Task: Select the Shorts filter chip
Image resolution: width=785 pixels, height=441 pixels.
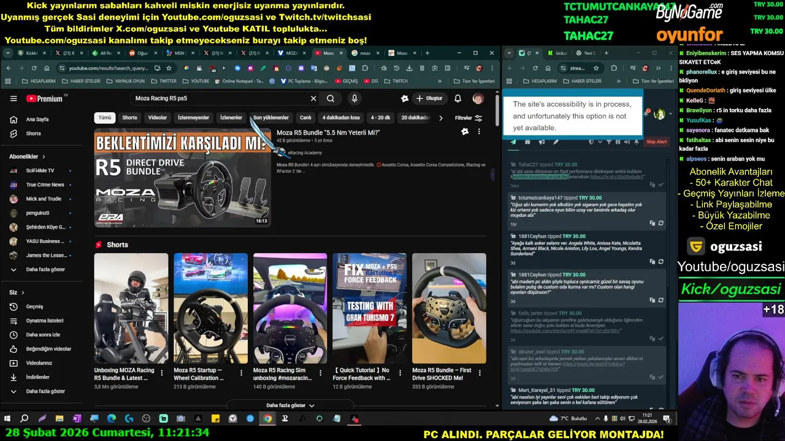Action: tap(130, 118)
